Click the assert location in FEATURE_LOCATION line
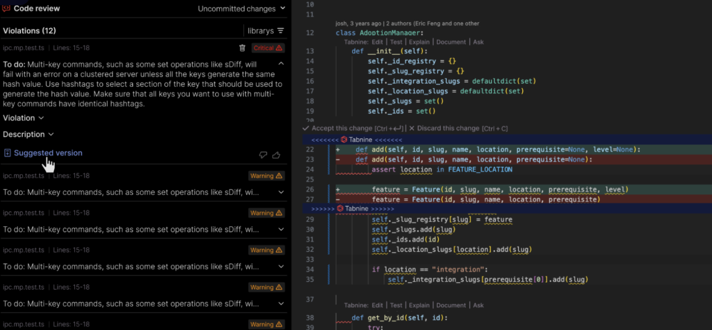 (x=442, y=170)
